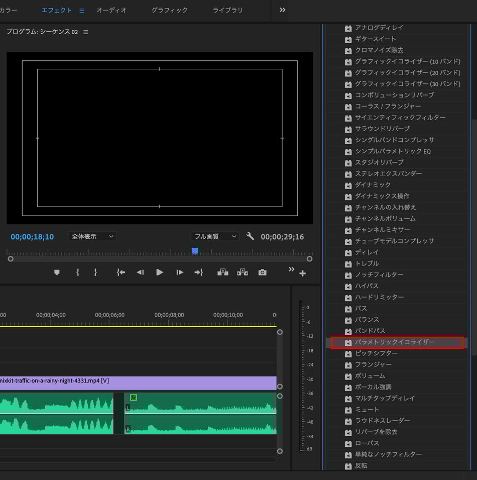This screenshot has width=477, height=480.
Task: Click the Mark In bracket icon
Action: click(x=78, y=272)
